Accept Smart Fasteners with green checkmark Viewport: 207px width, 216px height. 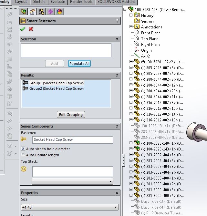click(23, 29)
